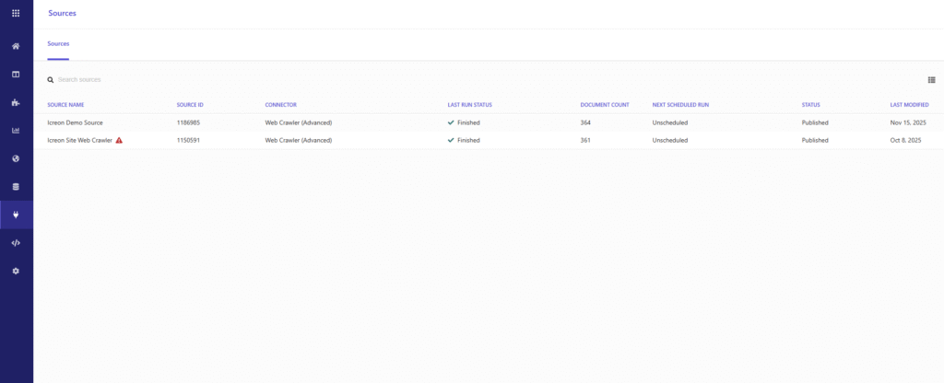Screen dimensions: 944x383
Task: Sort by Last Modified column header
Action: click(x=911, y=105)
